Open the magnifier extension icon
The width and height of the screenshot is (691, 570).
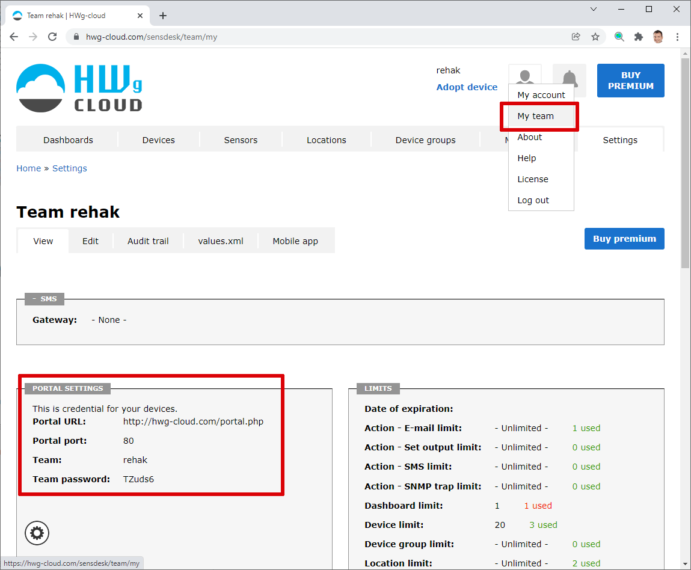[x=619, y=37]
